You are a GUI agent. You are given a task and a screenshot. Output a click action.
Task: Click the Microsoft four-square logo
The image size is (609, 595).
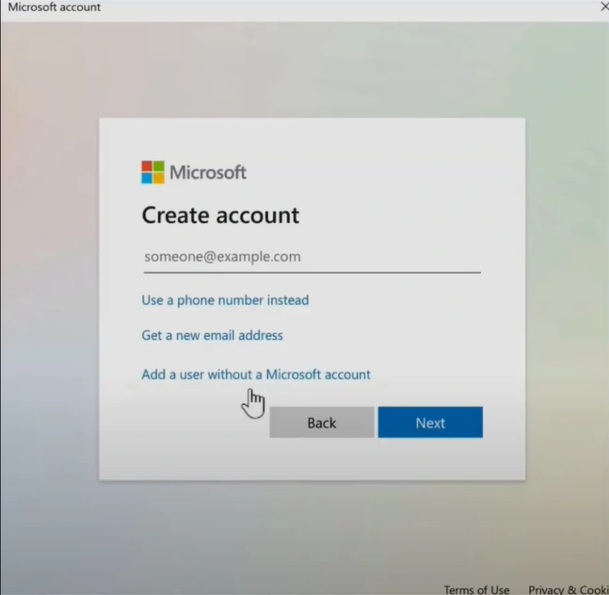click(152, 172)
